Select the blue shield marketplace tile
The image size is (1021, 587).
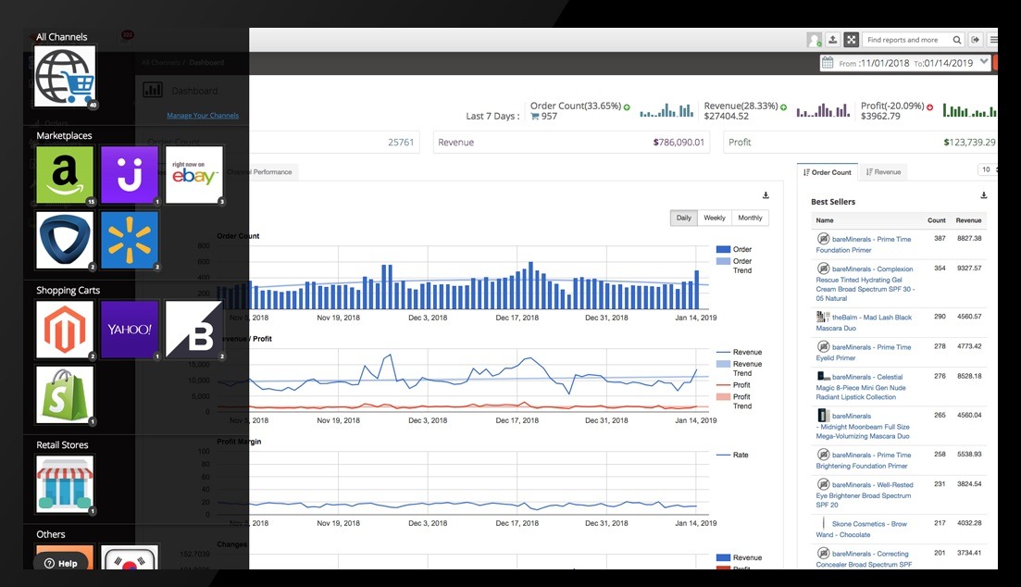[65, 240]
